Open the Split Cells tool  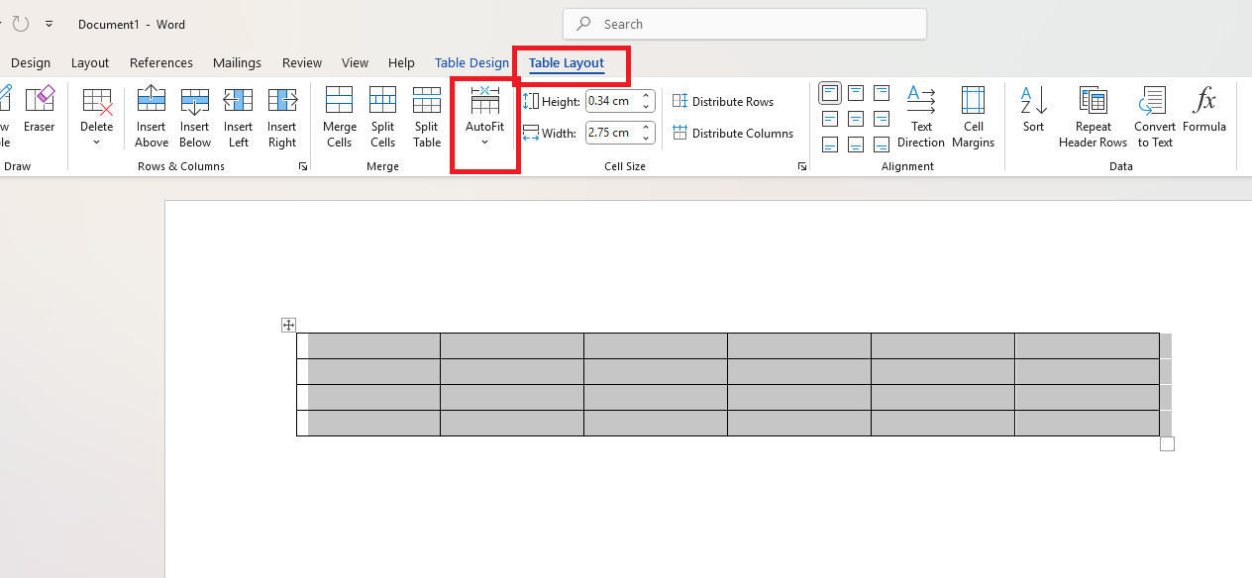(382, 116)
